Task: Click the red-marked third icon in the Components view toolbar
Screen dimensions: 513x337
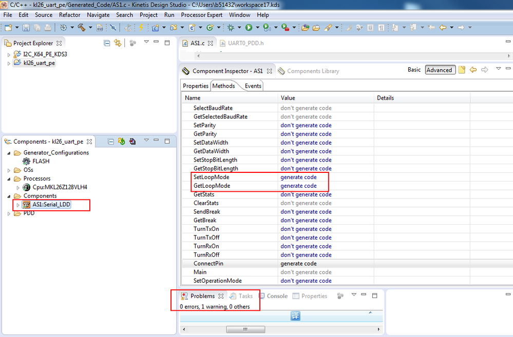Action: click(x=132, y=141)
